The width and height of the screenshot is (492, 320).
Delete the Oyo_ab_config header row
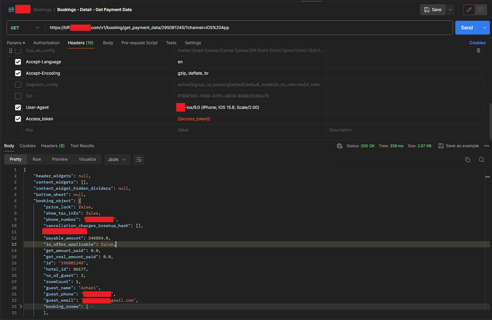click(x=478, y=51)
